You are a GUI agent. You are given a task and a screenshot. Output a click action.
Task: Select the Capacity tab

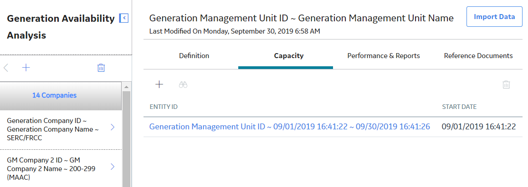(x=288, y=56)
